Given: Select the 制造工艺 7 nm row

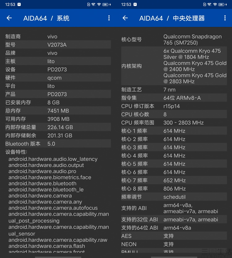Looking at the screenshot, I should pos(174,89).
